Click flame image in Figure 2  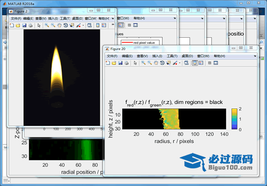tap(62, 78)
